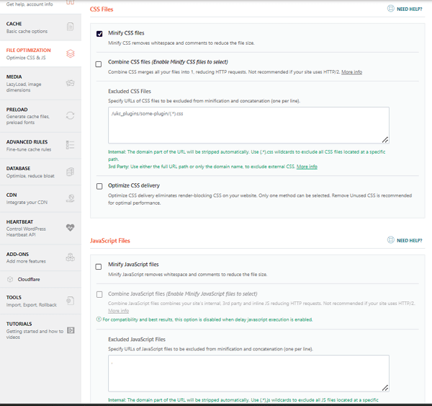This screenshot has width=432, height=406.
Task: Click the Add-ons cubes icon
Action: pyautogui.click(x=70, y=257)
